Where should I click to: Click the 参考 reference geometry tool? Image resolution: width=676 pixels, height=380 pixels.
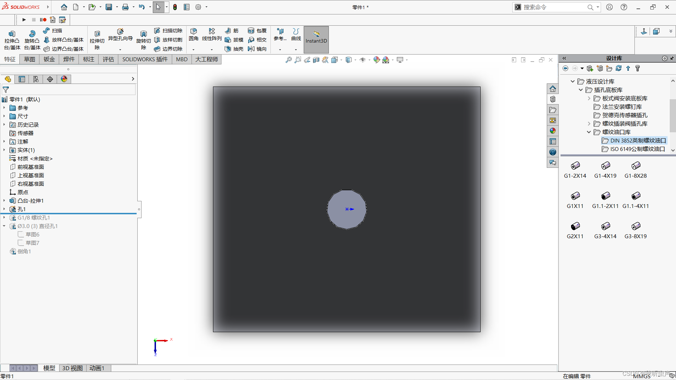[280, 34]
